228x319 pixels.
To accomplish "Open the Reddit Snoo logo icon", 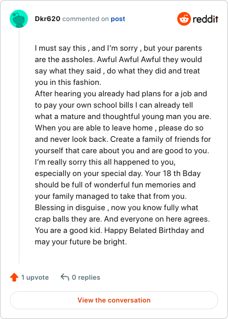I will tap(184, 19).
